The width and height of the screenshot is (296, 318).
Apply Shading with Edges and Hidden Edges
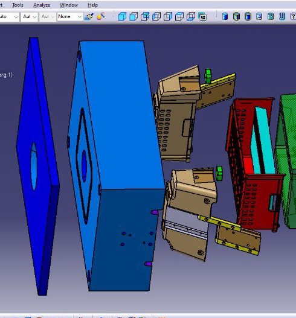point(259,16)
